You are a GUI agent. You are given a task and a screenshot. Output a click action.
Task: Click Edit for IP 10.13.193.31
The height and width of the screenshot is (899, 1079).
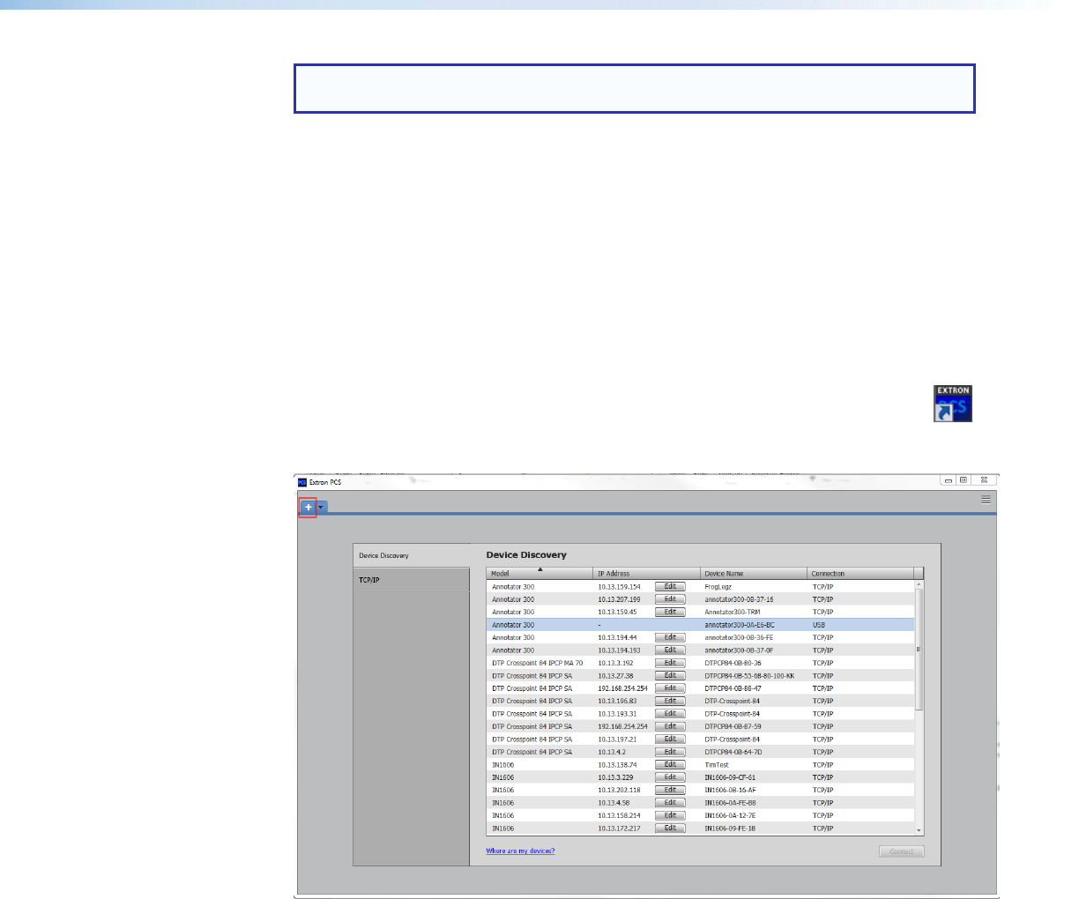(670, 714)
